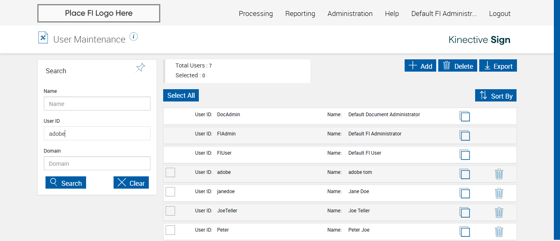Delete the adobe user with trash icon
Viewport: 560px width, 241px height.
499,174
